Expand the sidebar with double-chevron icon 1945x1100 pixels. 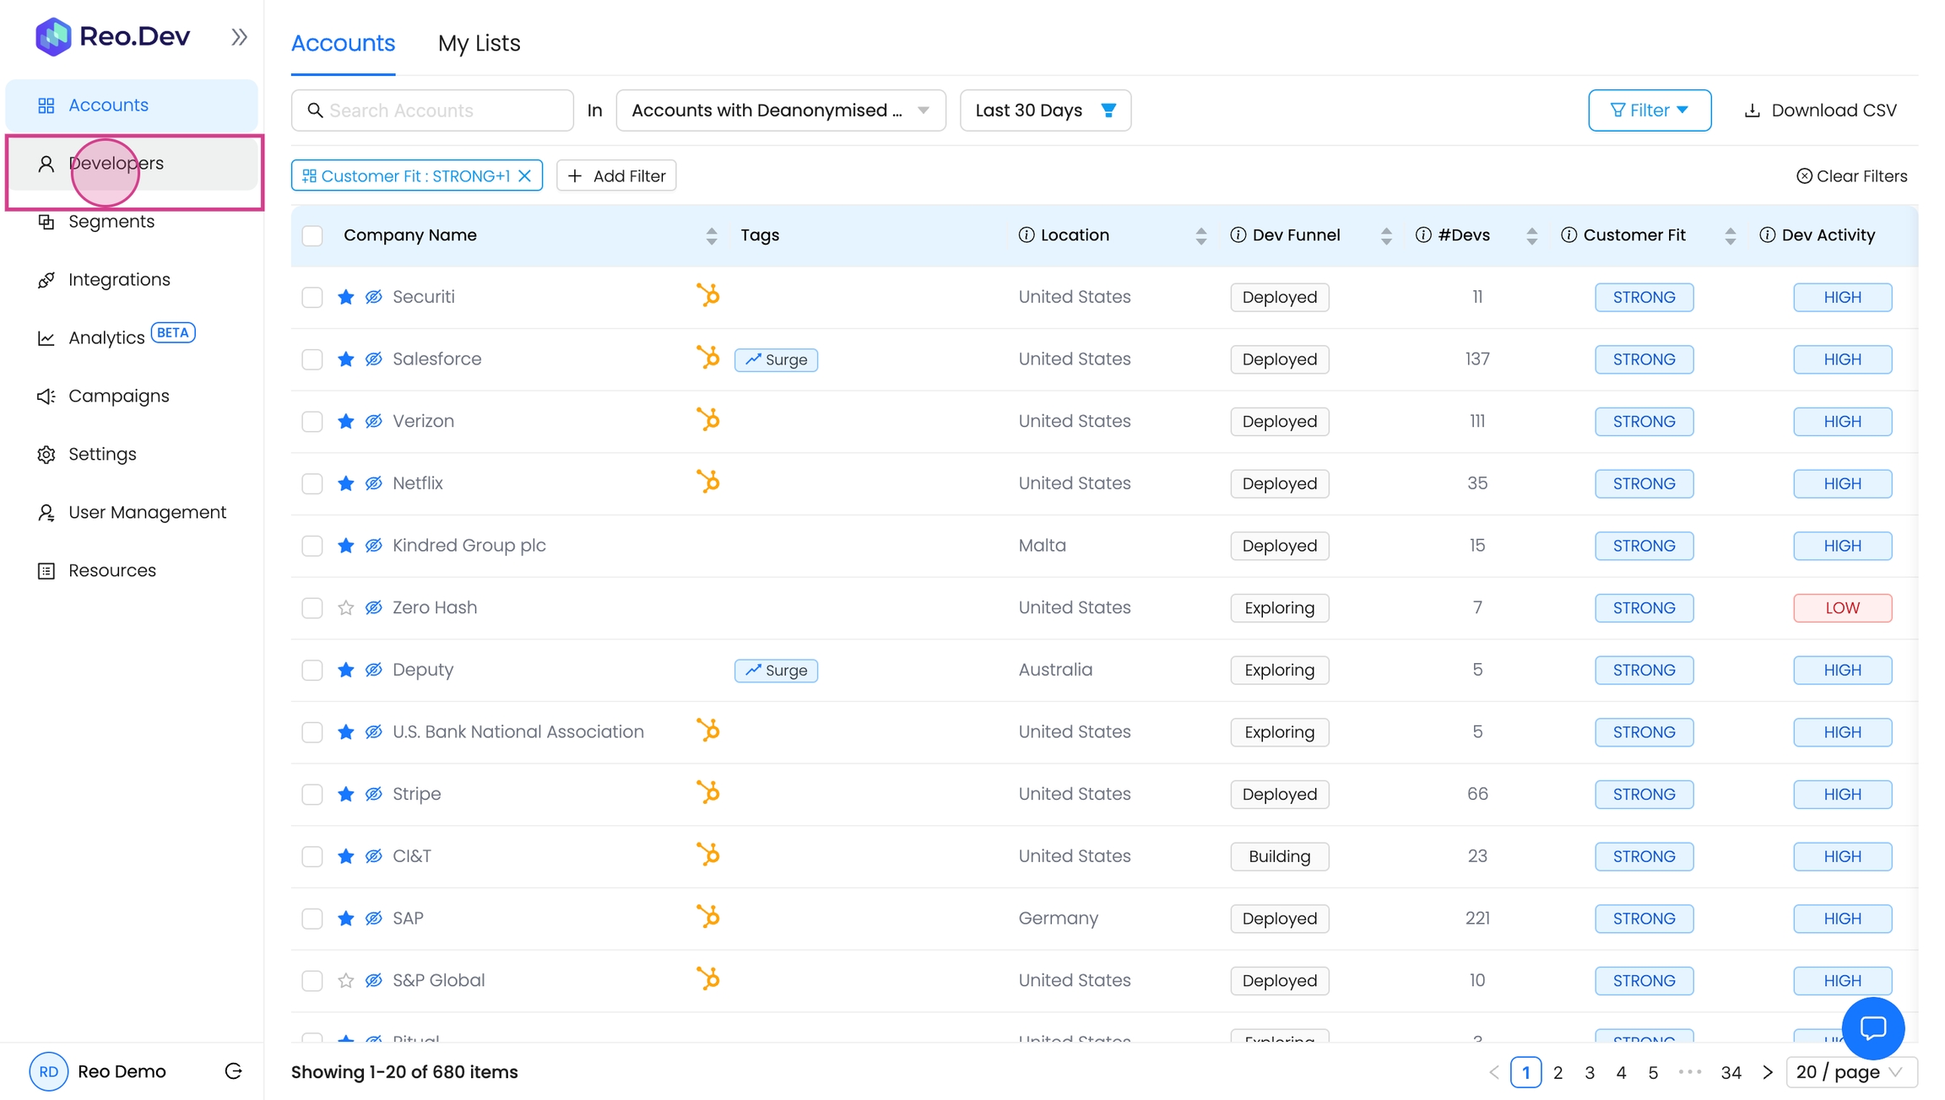tap(240, 37)
